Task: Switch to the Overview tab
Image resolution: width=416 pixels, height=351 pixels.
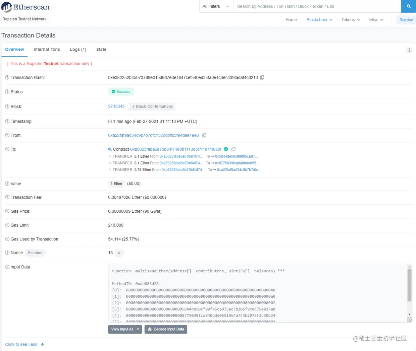Action: 14,50
